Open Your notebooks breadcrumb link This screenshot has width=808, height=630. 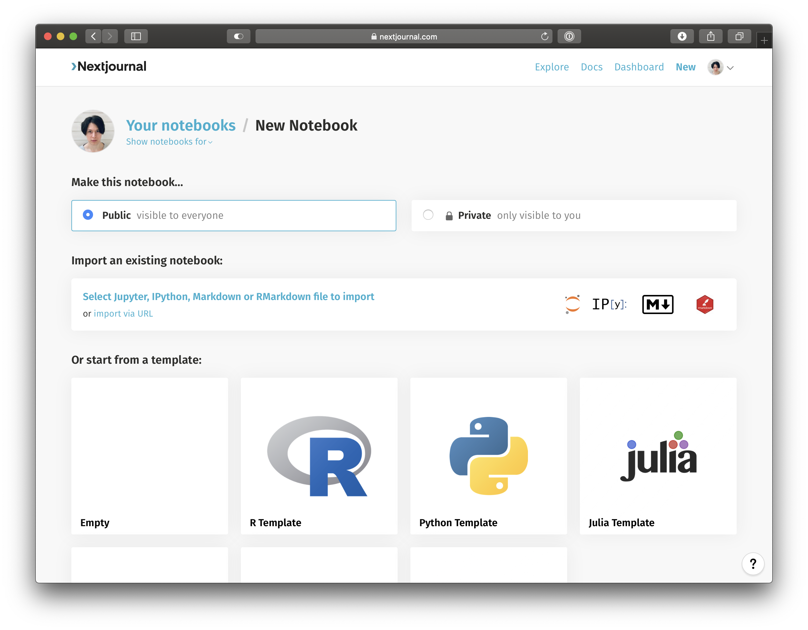pos(181,125)
